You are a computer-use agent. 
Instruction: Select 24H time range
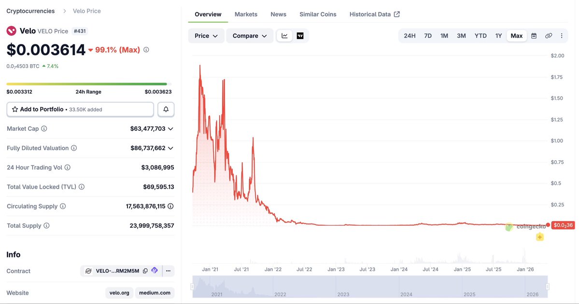[410, 36]
